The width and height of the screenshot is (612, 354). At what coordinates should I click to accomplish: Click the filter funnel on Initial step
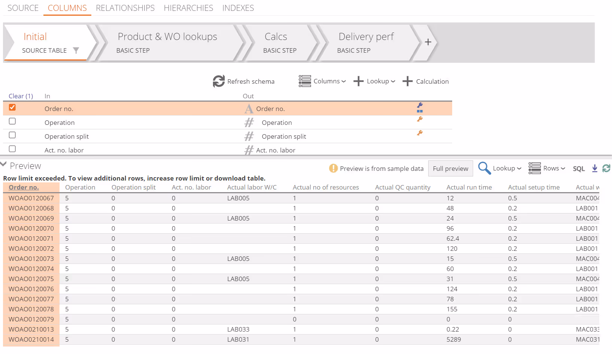pos(76,50)
